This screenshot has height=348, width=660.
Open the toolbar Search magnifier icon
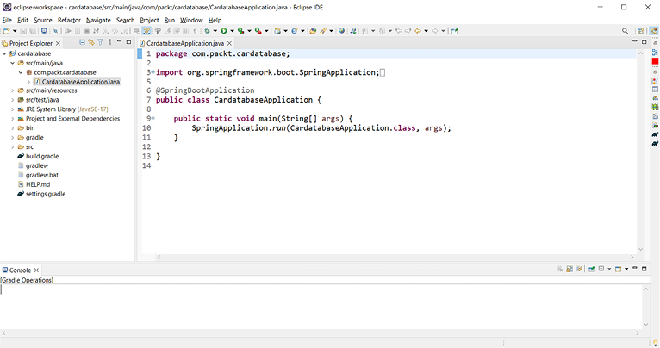(x=626, y=31)
